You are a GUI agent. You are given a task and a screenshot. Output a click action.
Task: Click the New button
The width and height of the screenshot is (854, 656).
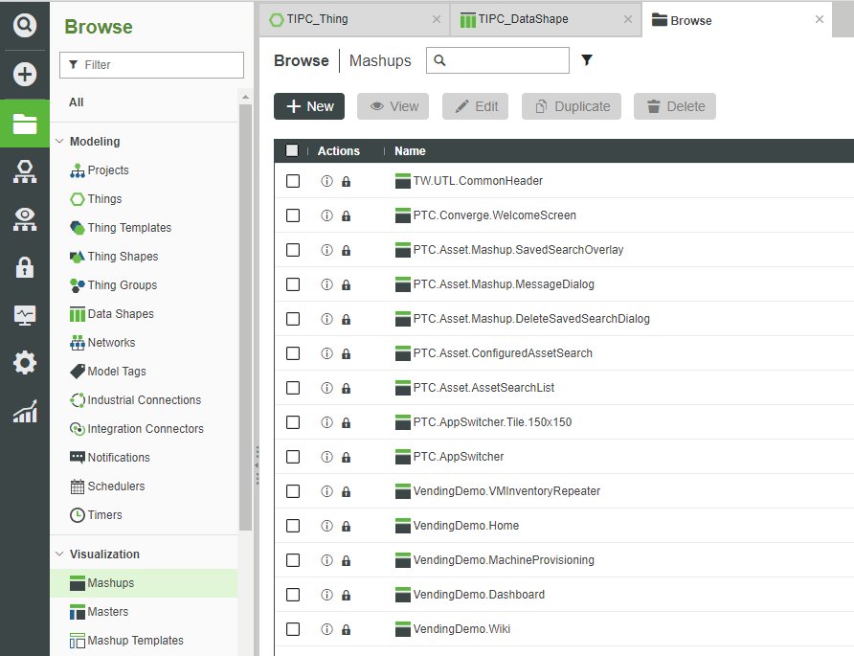click(x=309, y=106)
